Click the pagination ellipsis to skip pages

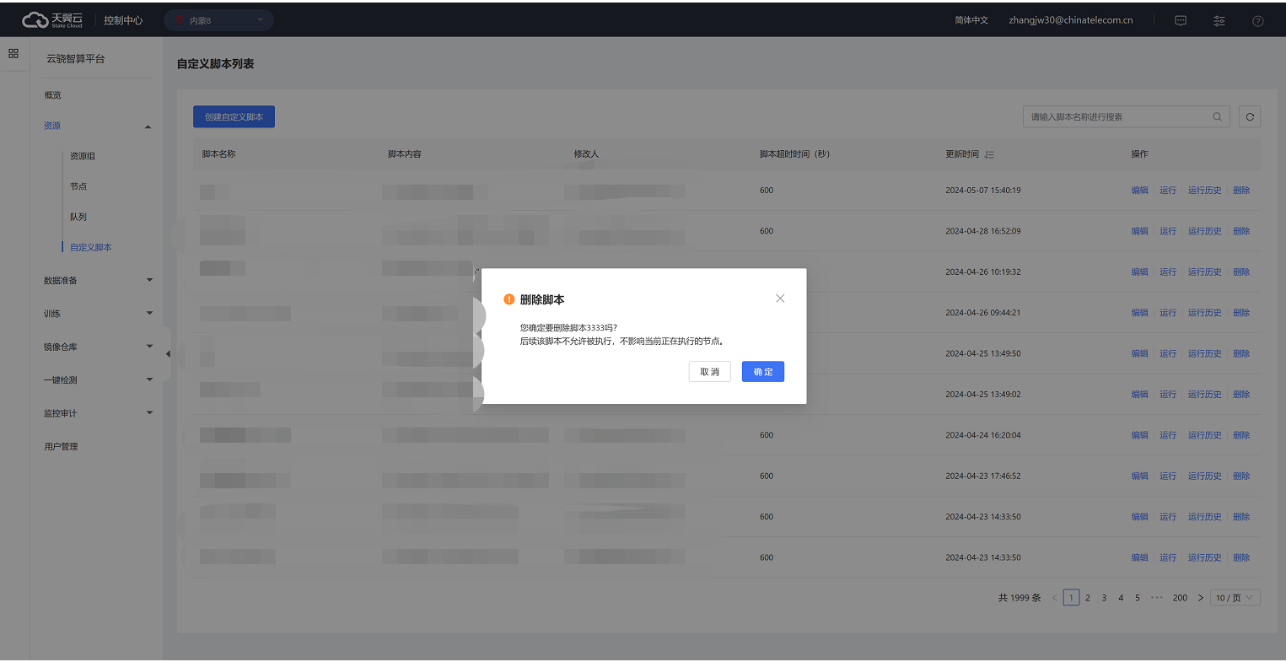tap(1157, 598)
